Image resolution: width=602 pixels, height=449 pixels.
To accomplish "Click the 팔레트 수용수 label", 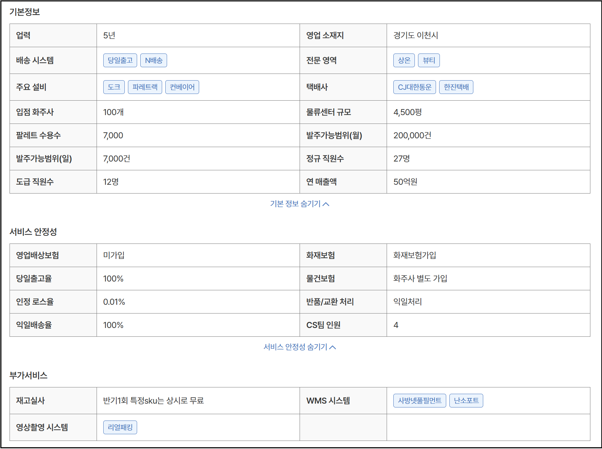I will coord(38,135).
